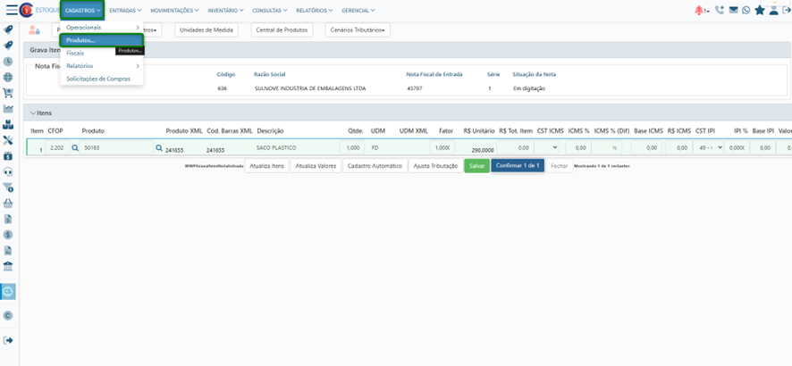Viewport: 792px width, 366px height.
Task: Expand the Cenários Tributários dropdown
Action: (357, 30)
